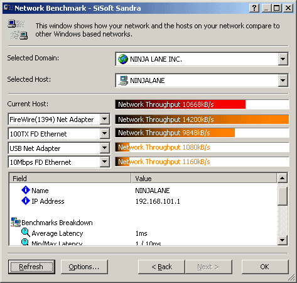Click the 9848kB/s throughput bar
Image resolution: width=297 pixels, height=283 pixels.
coord(175,133)
